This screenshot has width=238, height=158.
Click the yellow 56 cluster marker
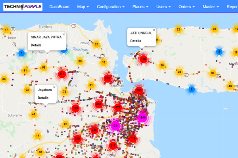click(44, 68)
